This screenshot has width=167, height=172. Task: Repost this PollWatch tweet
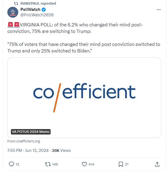(x=48, y=164)
